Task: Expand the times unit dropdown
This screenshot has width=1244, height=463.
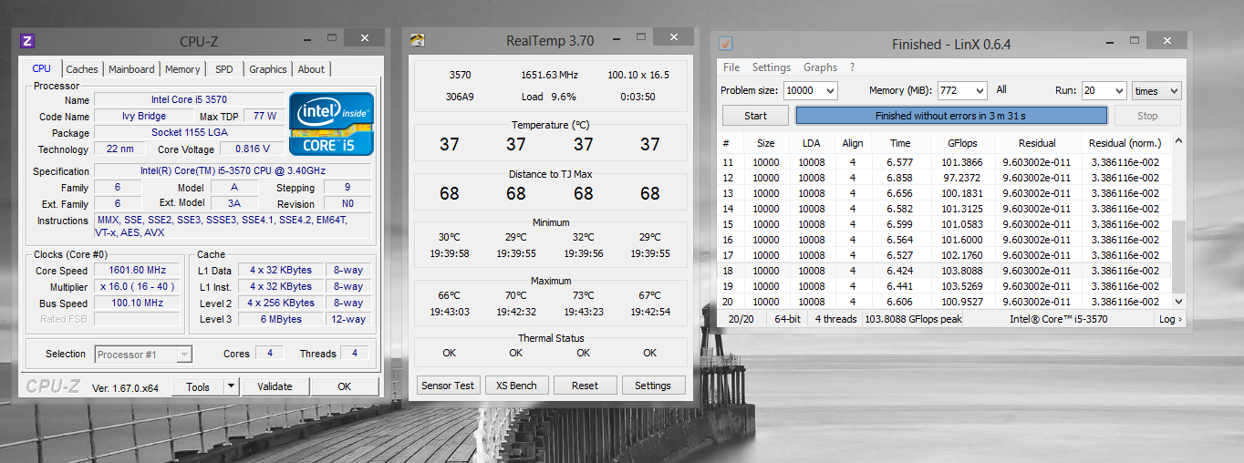Action: tap(1172, 91)
